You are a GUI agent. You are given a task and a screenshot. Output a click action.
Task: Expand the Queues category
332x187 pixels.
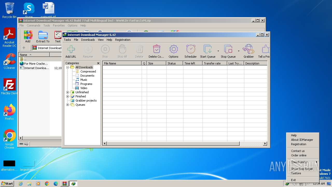coord(68,105)
